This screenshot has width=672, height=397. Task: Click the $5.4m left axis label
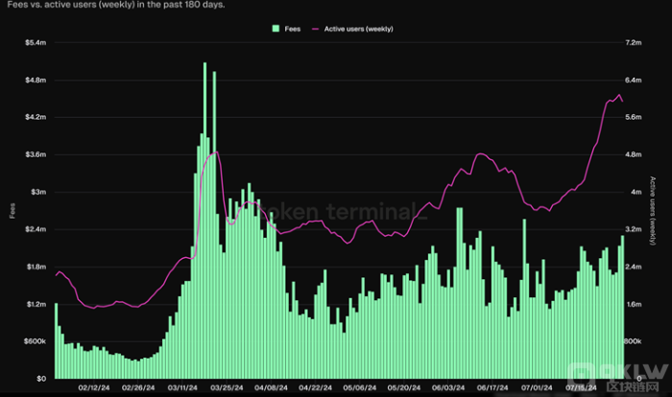[x=33, y=43]
